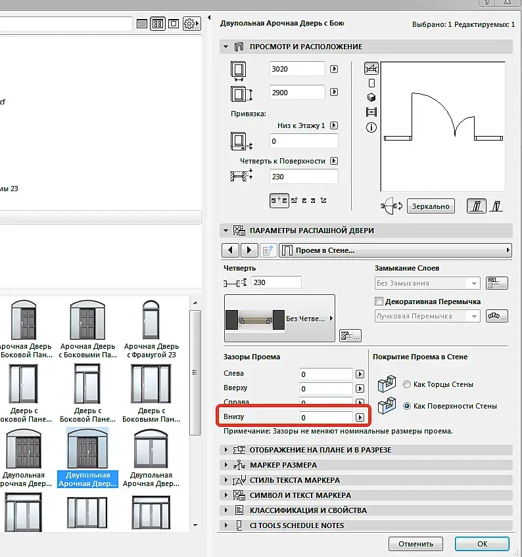Switch library view to large preview

click(174, 24)
